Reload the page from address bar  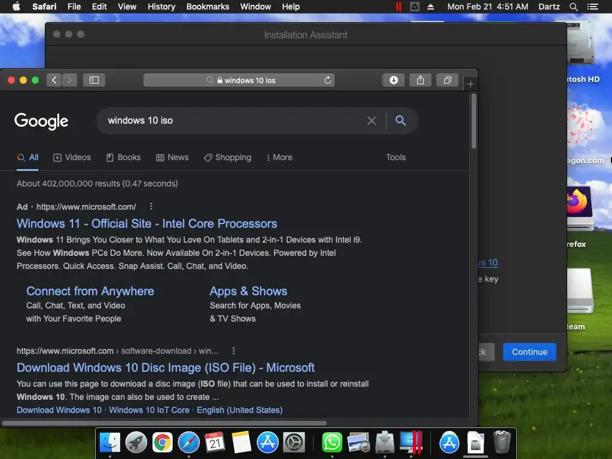(x=328, y=80)
